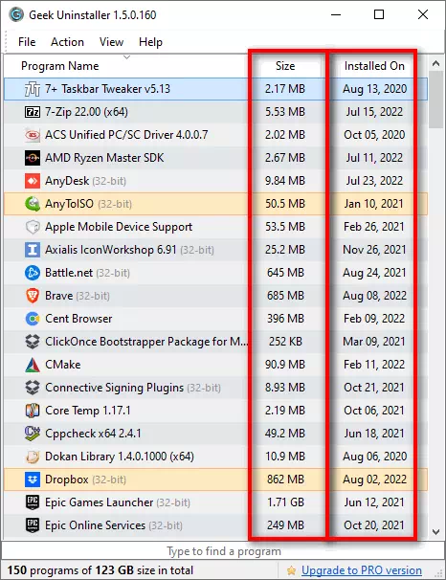Sort by the Size column header
Viewport: 446px width, 580px height.
tap(285, 66)
